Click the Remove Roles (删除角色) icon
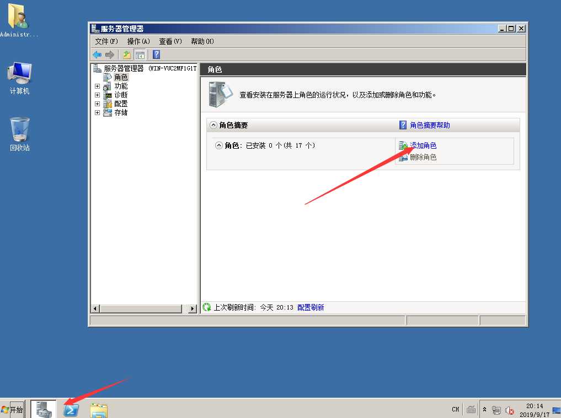 403,157
